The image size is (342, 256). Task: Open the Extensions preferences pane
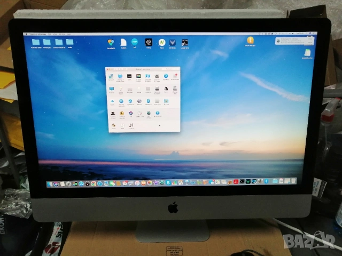pyautogui.click(x=157, y=102)
